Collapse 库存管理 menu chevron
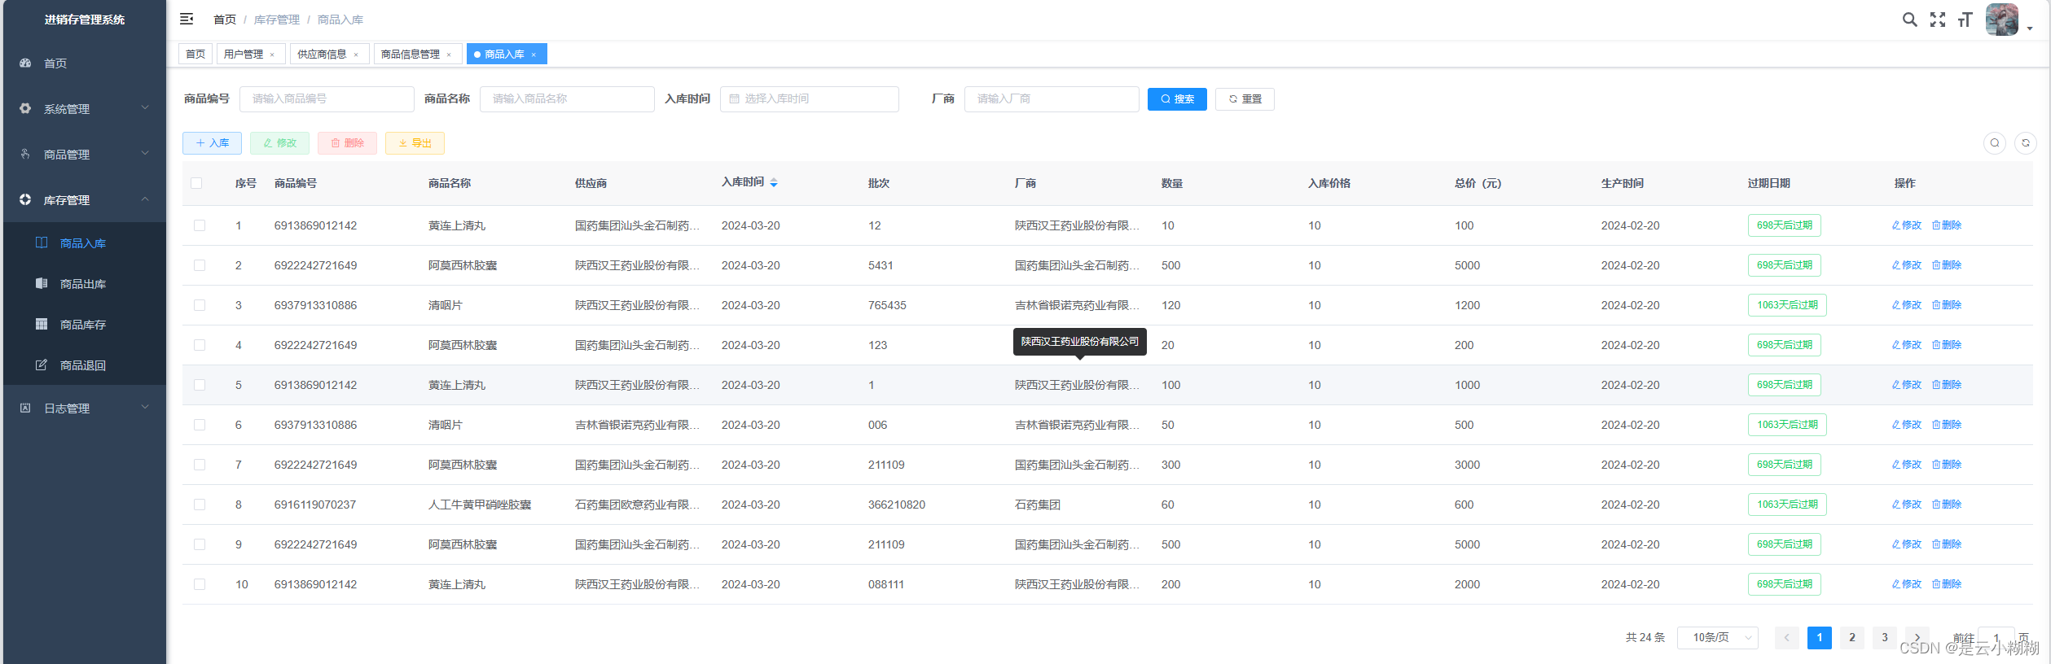This screenshot has height=664, width=2051. click(145, 199)
